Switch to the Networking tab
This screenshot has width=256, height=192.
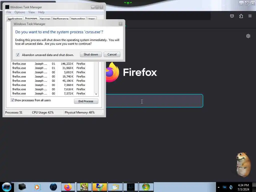pyautogui.click(x=78, y=18)
